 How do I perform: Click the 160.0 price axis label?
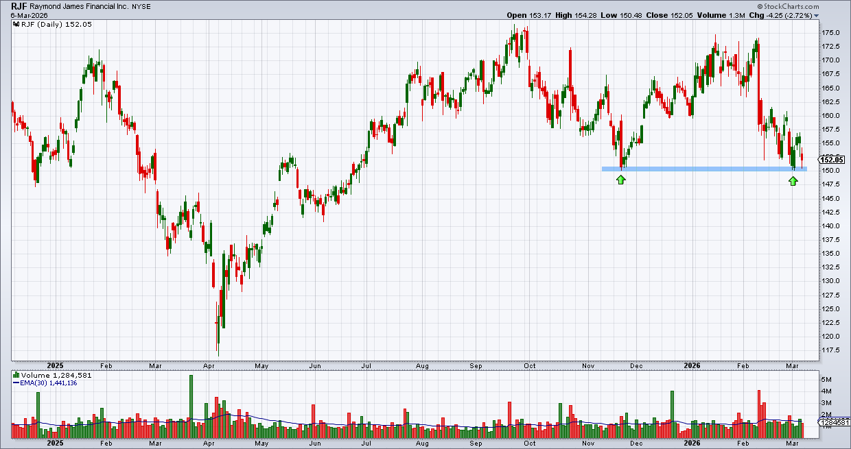[x=831, y=115]
